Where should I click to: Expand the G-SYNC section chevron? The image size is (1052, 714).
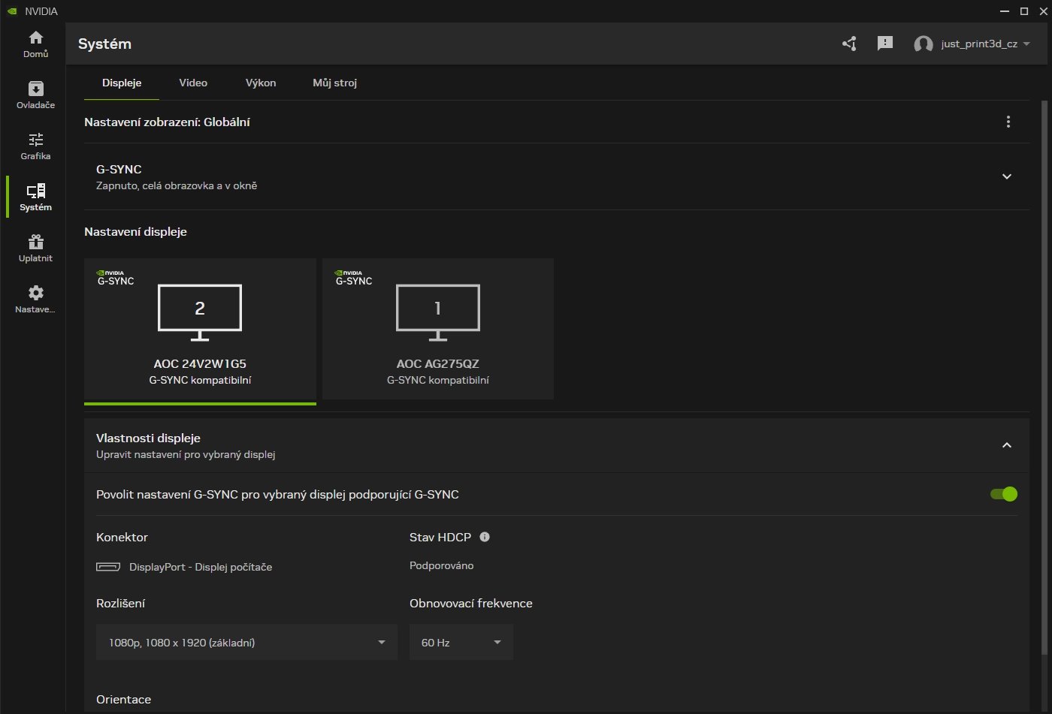tap(1007, 176)
